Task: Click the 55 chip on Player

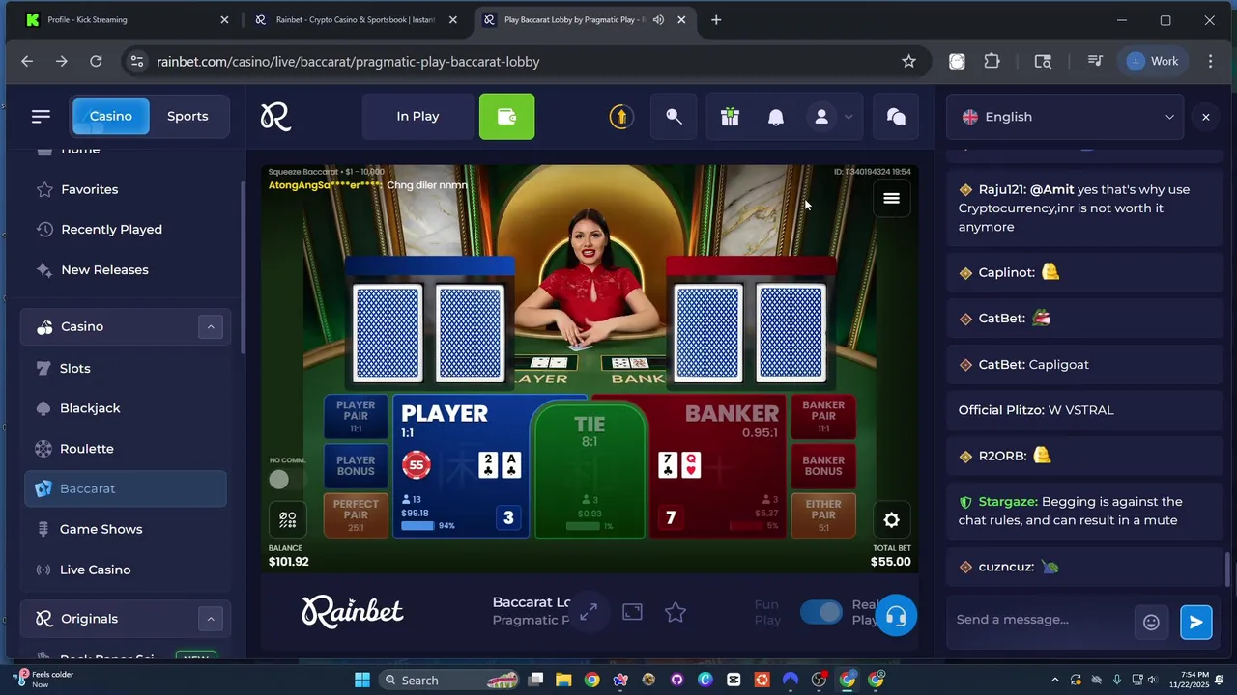Action: tap(417, 465)
